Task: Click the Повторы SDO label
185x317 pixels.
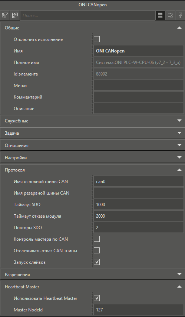Action: [27, 228]
